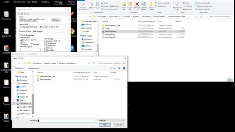The width and height of the screenshot is (235, 132).
Task: Select the Message Settings tab
Action: [25, 31]
